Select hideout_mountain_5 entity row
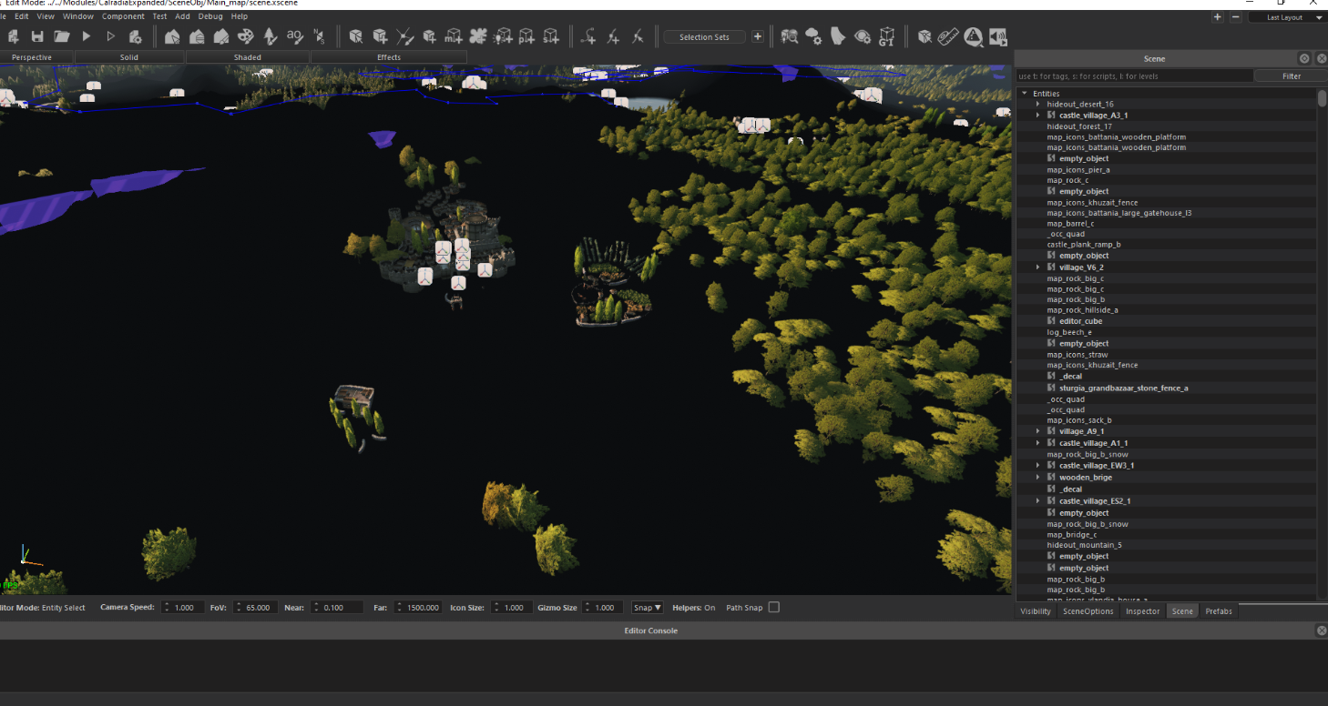Viewport: 1328px width, 706px height. point(1167,545)
